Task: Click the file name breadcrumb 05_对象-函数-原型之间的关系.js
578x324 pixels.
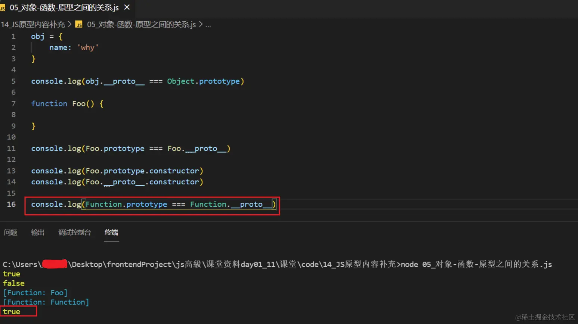Action: tap(141, 25)
